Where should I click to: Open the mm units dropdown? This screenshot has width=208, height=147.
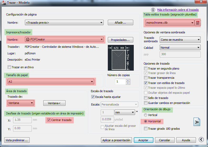point(125,112)
